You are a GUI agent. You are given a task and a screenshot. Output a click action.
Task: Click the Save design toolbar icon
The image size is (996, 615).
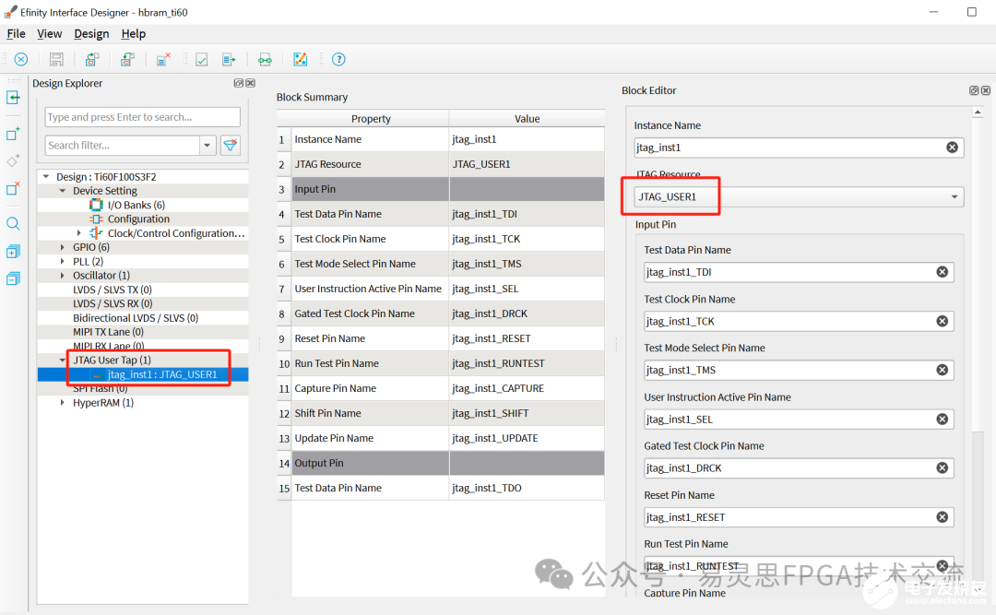click(x=56, y=59)
